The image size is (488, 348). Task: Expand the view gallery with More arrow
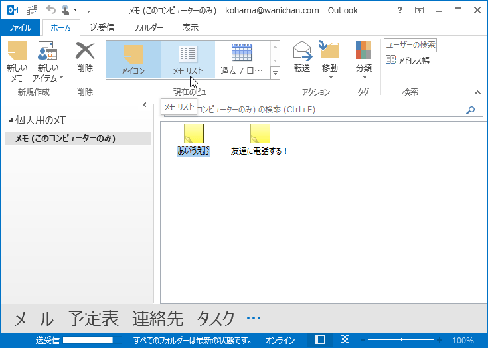[x=275, y=73]
